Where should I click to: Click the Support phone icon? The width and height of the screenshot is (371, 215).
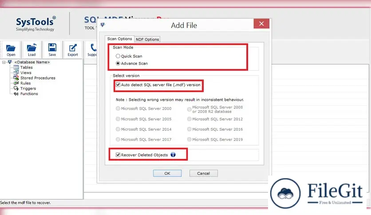pos(94,48)
